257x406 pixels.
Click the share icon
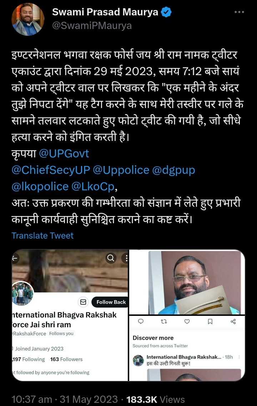(x=233, y=321)
